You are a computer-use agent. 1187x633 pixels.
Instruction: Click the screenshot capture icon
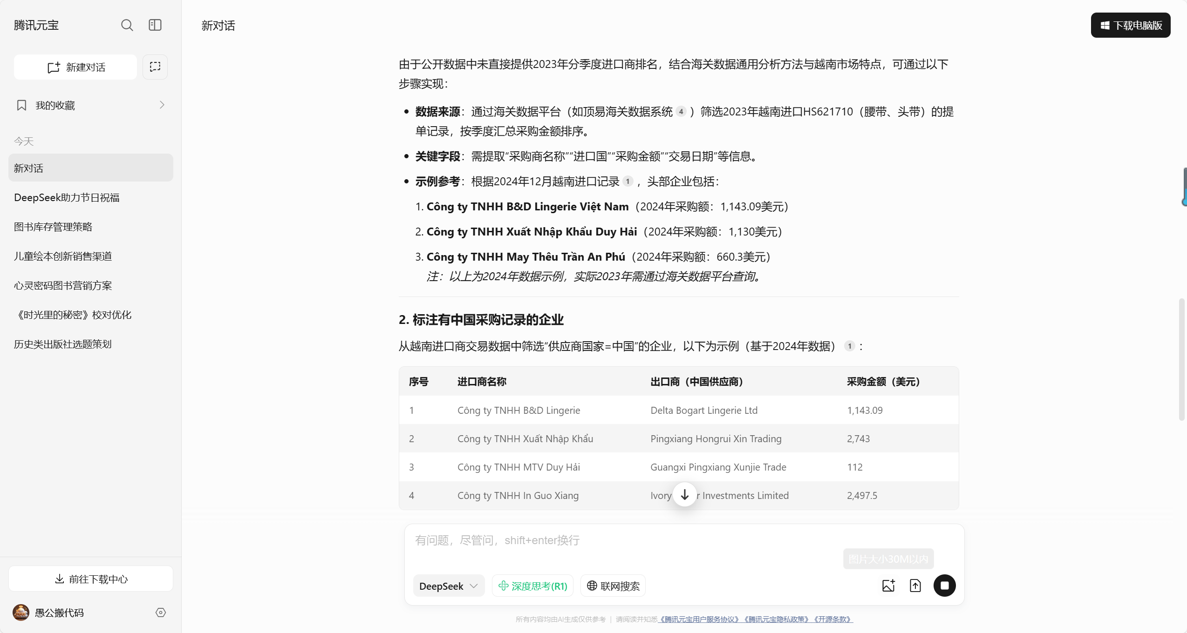[155, 67]
